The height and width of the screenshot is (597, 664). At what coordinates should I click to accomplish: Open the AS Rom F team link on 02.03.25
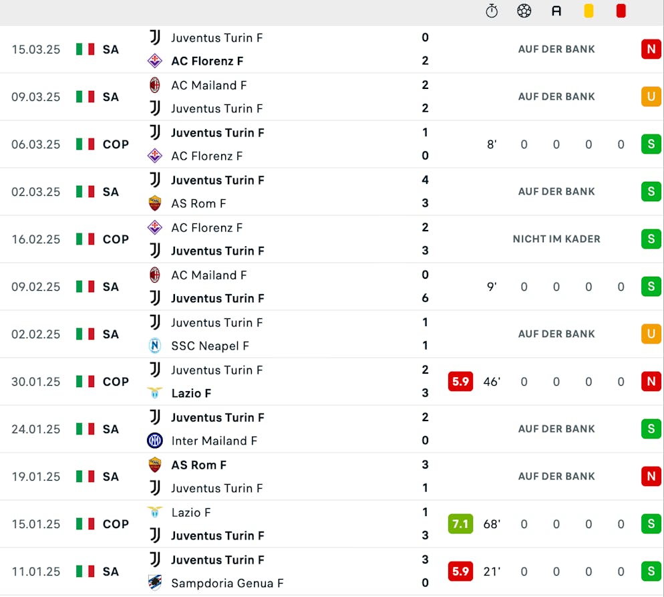(198, 203)
